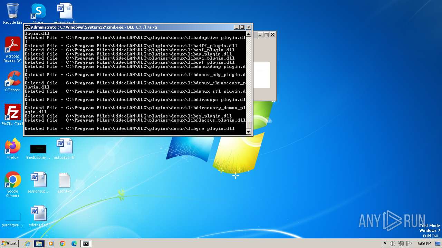Select the cmd.exe taskbar button
The height and width of the screenshot is (248, 442).
tap(86, 244)
